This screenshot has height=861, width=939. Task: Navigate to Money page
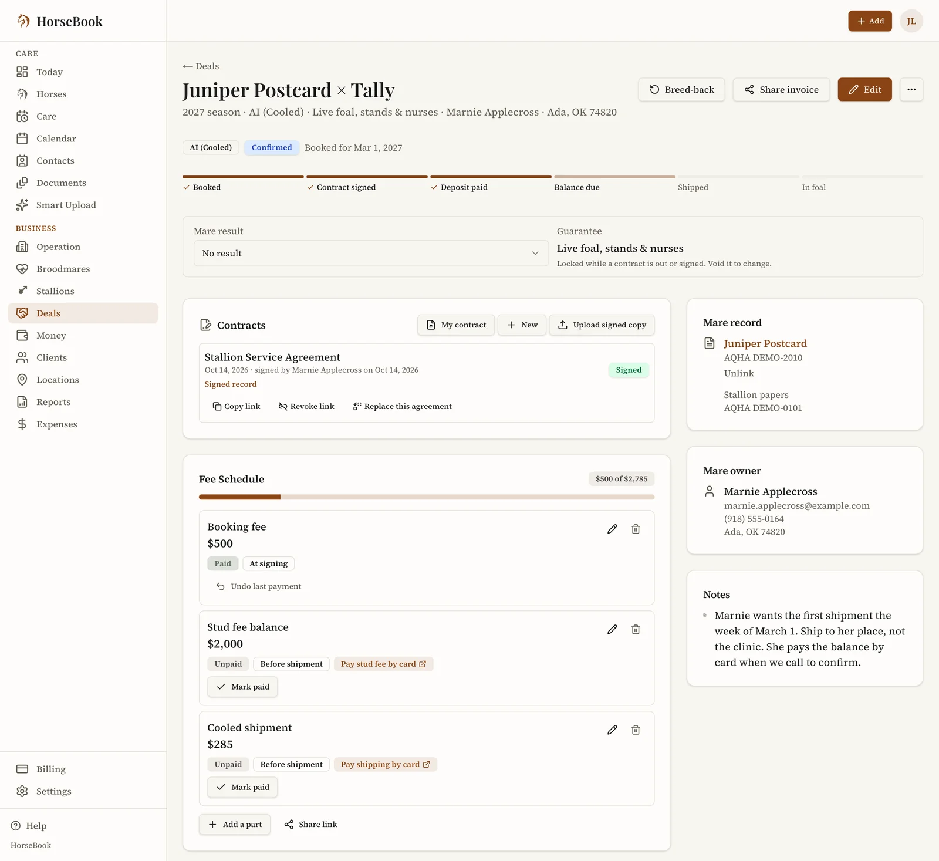point(83,335)
